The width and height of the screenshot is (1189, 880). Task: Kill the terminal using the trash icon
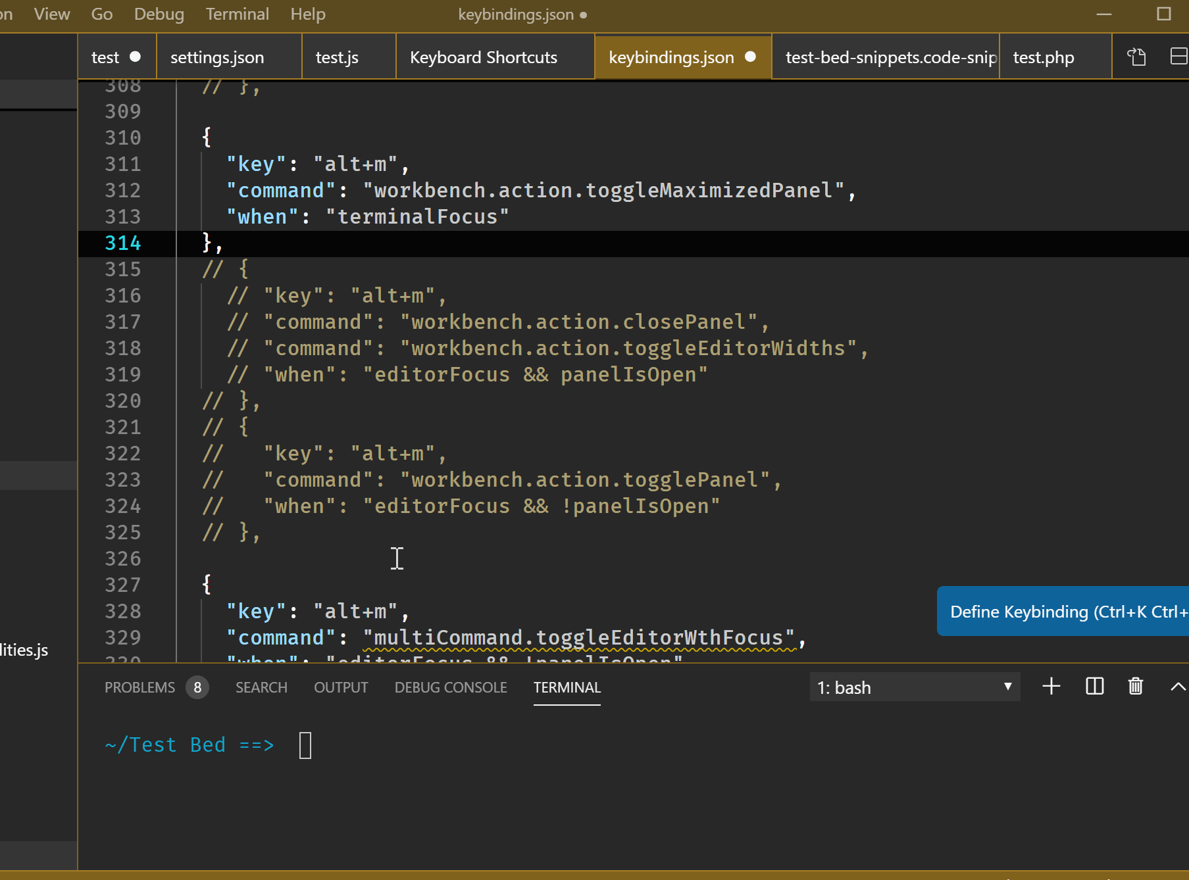pyautogui.click(x=1135, y=687)
